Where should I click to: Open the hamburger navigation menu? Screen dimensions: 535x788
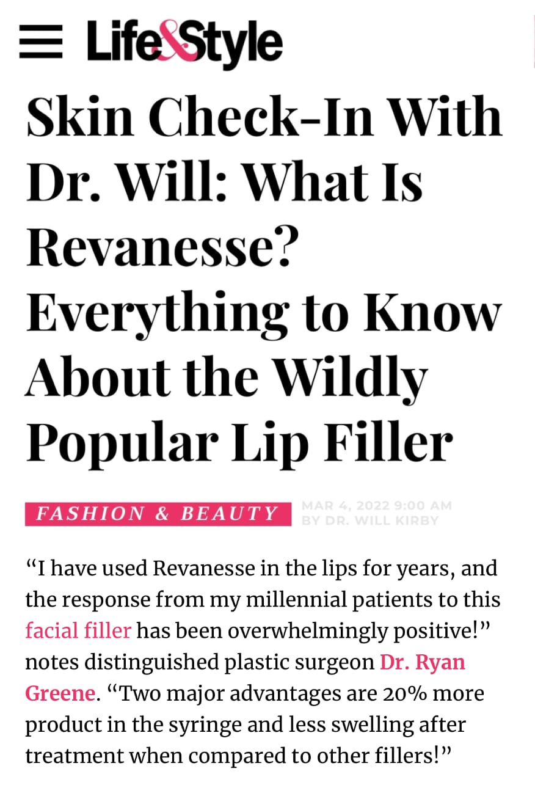(x=41, y=43)
